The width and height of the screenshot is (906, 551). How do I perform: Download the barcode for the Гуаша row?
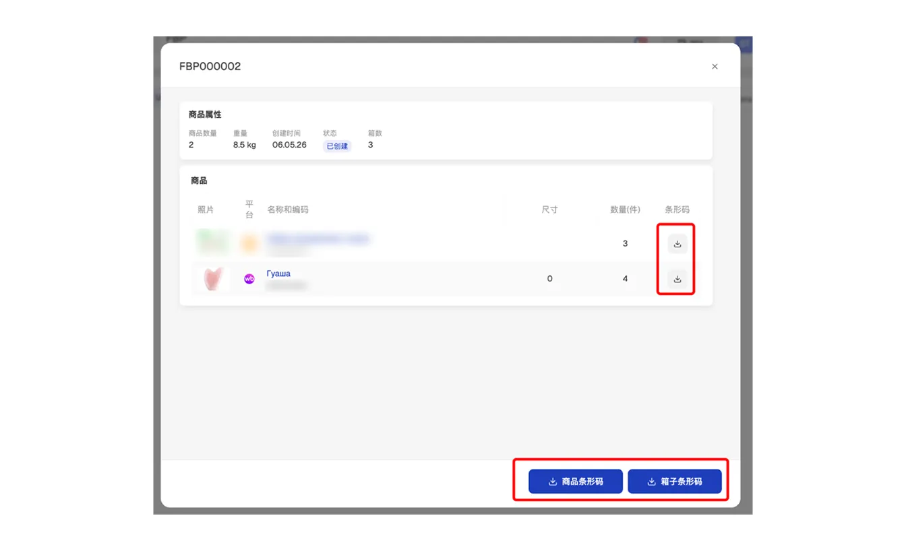click(677, 279)
